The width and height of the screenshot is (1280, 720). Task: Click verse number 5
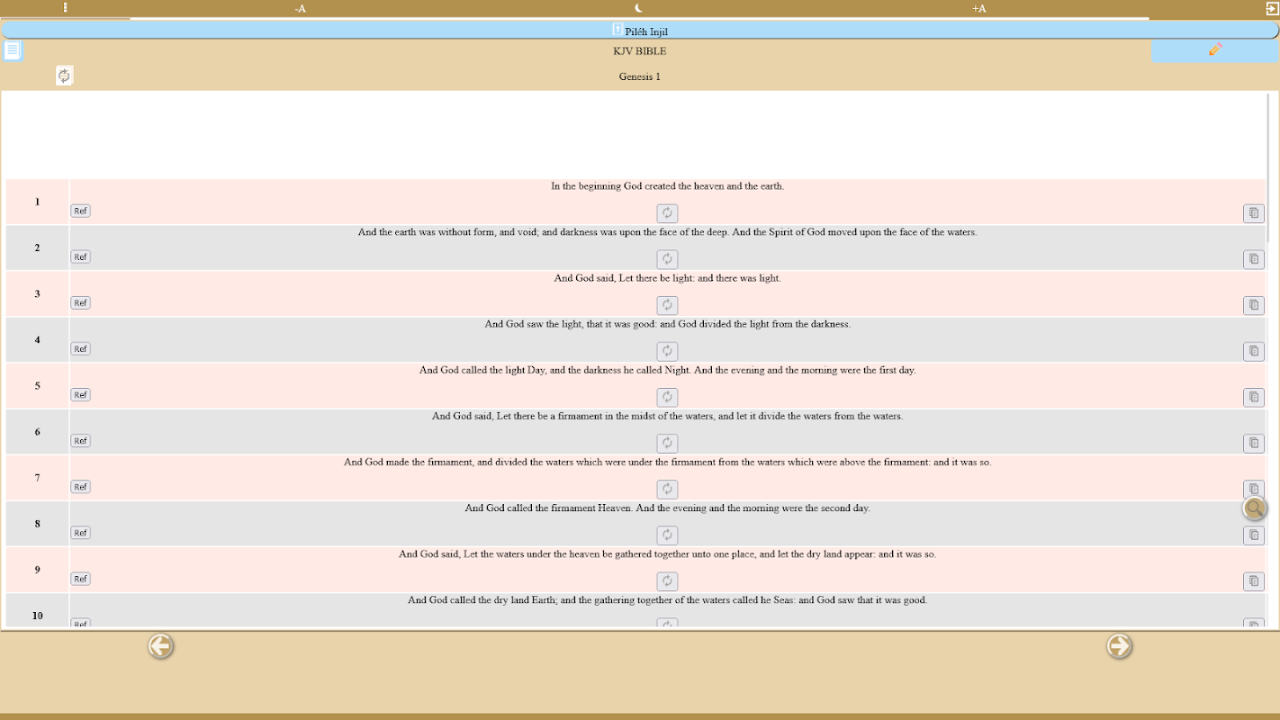click(37, 385)
